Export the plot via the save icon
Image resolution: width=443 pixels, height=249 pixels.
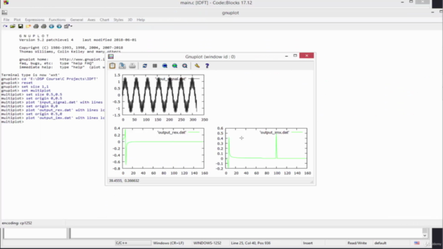[123, 66]
